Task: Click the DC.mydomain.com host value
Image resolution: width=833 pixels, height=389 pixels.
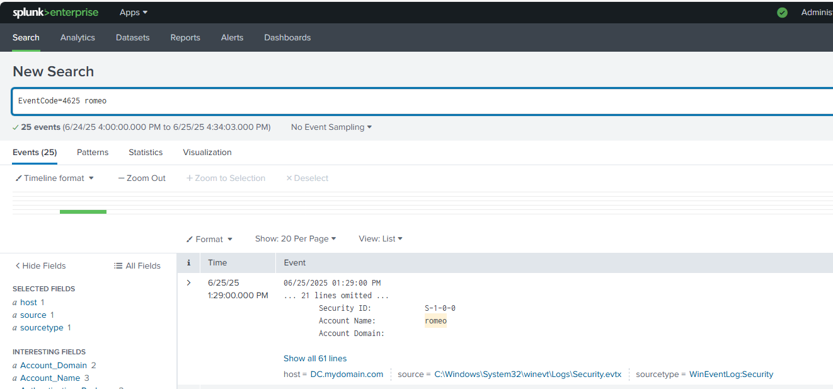Action: point(347,374)
